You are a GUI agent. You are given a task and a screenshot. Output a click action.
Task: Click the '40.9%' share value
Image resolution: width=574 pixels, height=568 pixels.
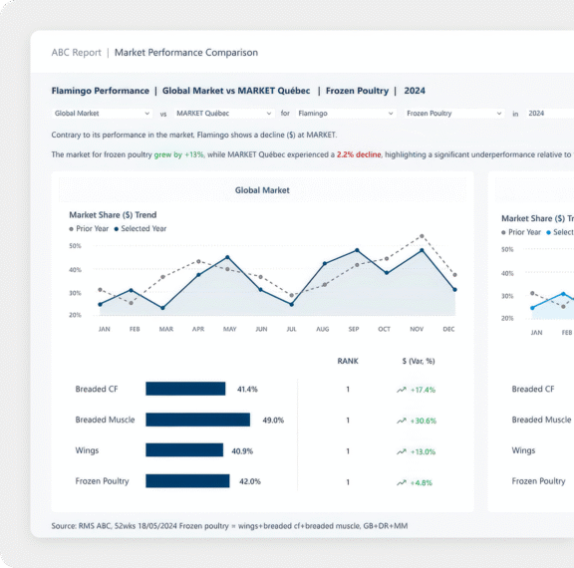coord(242,451)
